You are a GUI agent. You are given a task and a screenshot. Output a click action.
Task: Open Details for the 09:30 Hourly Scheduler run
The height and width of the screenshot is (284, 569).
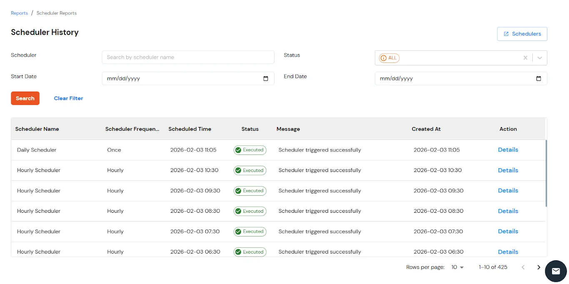coord(508,190)
